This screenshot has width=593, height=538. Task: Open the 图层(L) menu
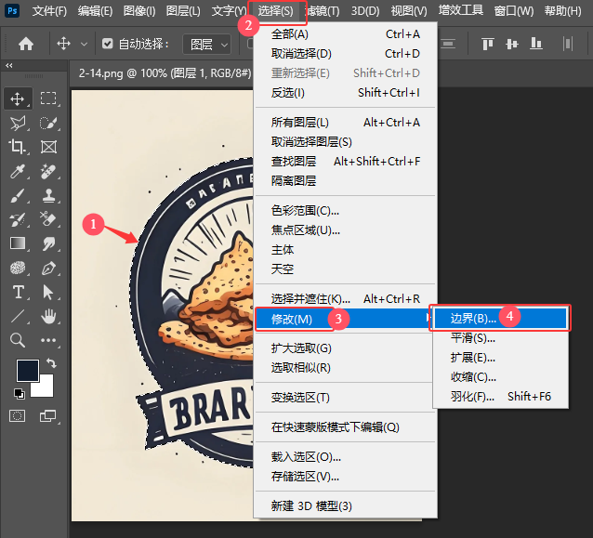(183, 11)
